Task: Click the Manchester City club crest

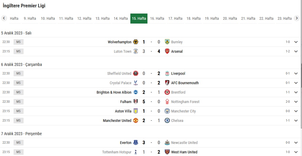Action: click(x=167, y=111)
